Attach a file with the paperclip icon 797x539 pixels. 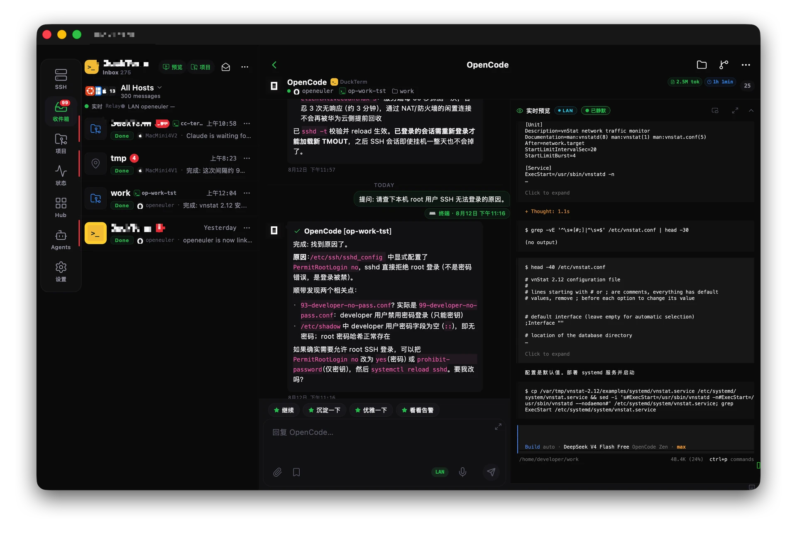pos(277,472)
